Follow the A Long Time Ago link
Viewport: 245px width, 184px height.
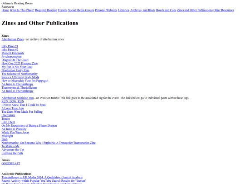[13, 108]
